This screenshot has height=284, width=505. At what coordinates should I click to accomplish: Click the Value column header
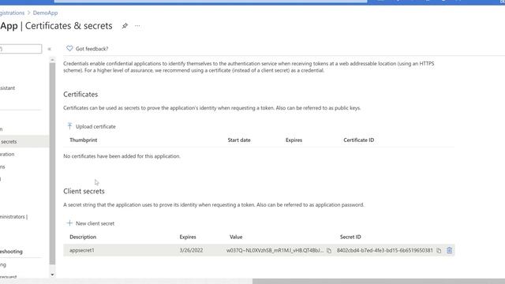[236, 237]
